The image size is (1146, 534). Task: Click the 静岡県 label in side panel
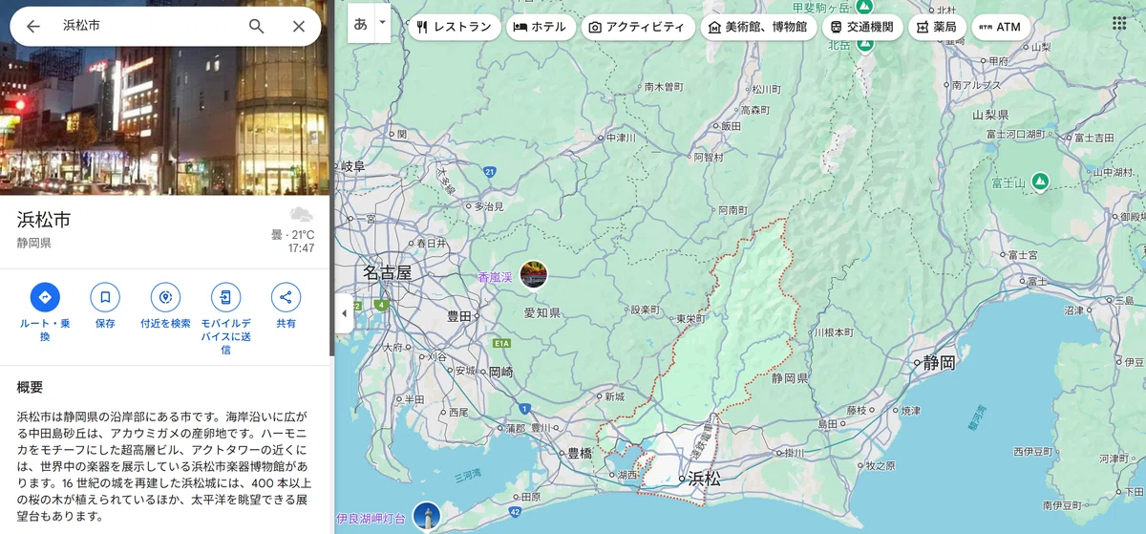[33, 244]
